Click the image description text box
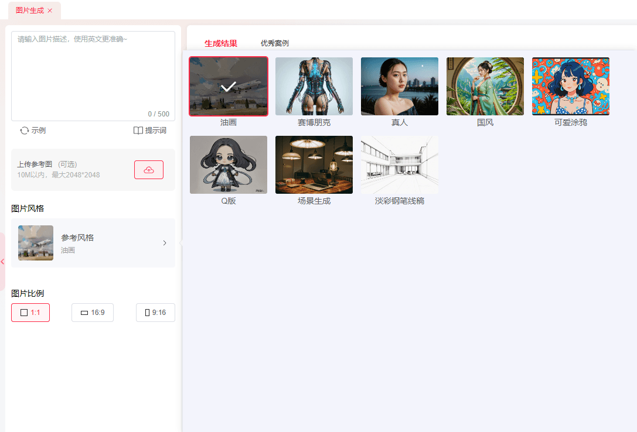The width and height of the screenshot is (637, 432). 93,76
